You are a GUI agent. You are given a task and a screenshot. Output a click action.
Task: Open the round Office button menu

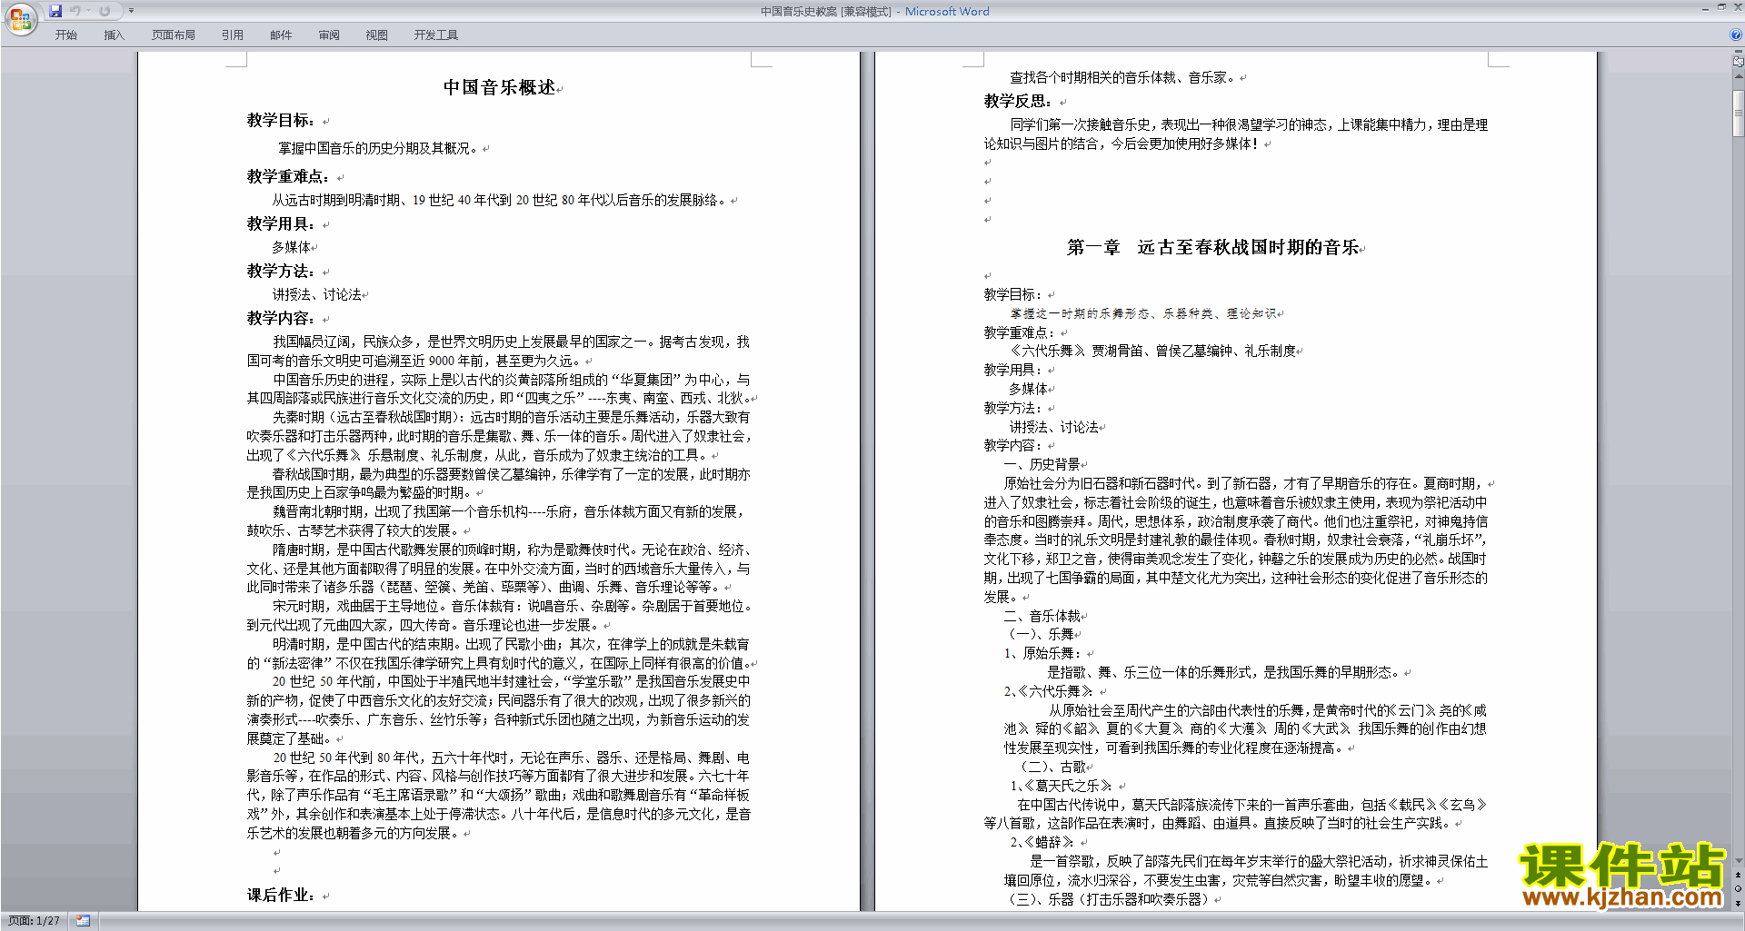point(20,20)
